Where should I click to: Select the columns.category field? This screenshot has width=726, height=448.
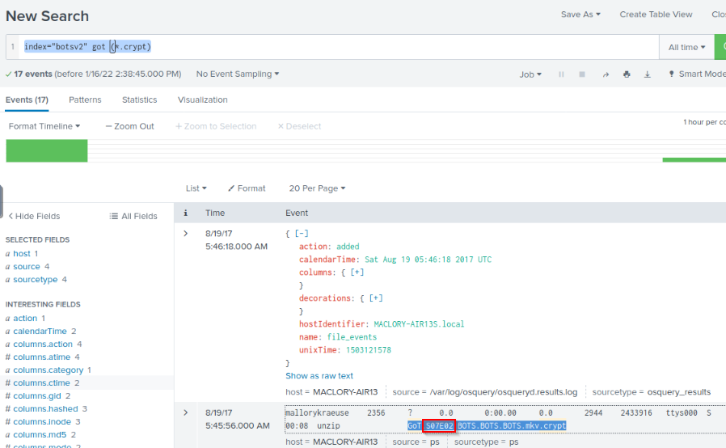(49, 370)
